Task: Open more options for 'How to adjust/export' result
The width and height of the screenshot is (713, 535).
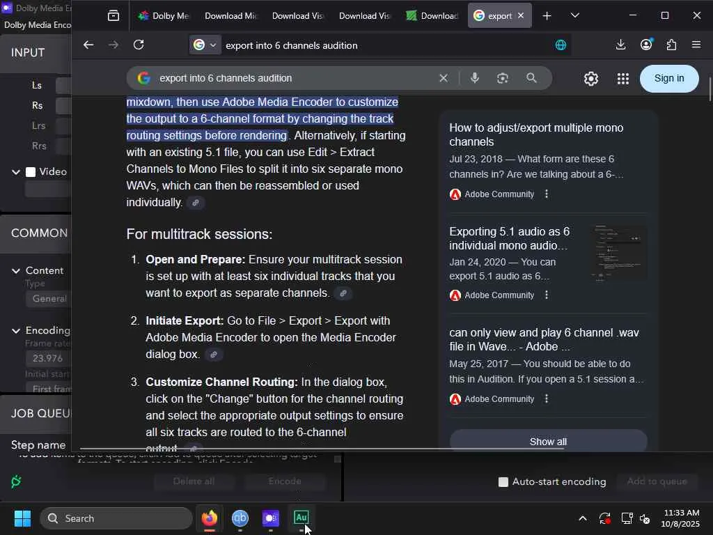Action: [x=547, y=194]
